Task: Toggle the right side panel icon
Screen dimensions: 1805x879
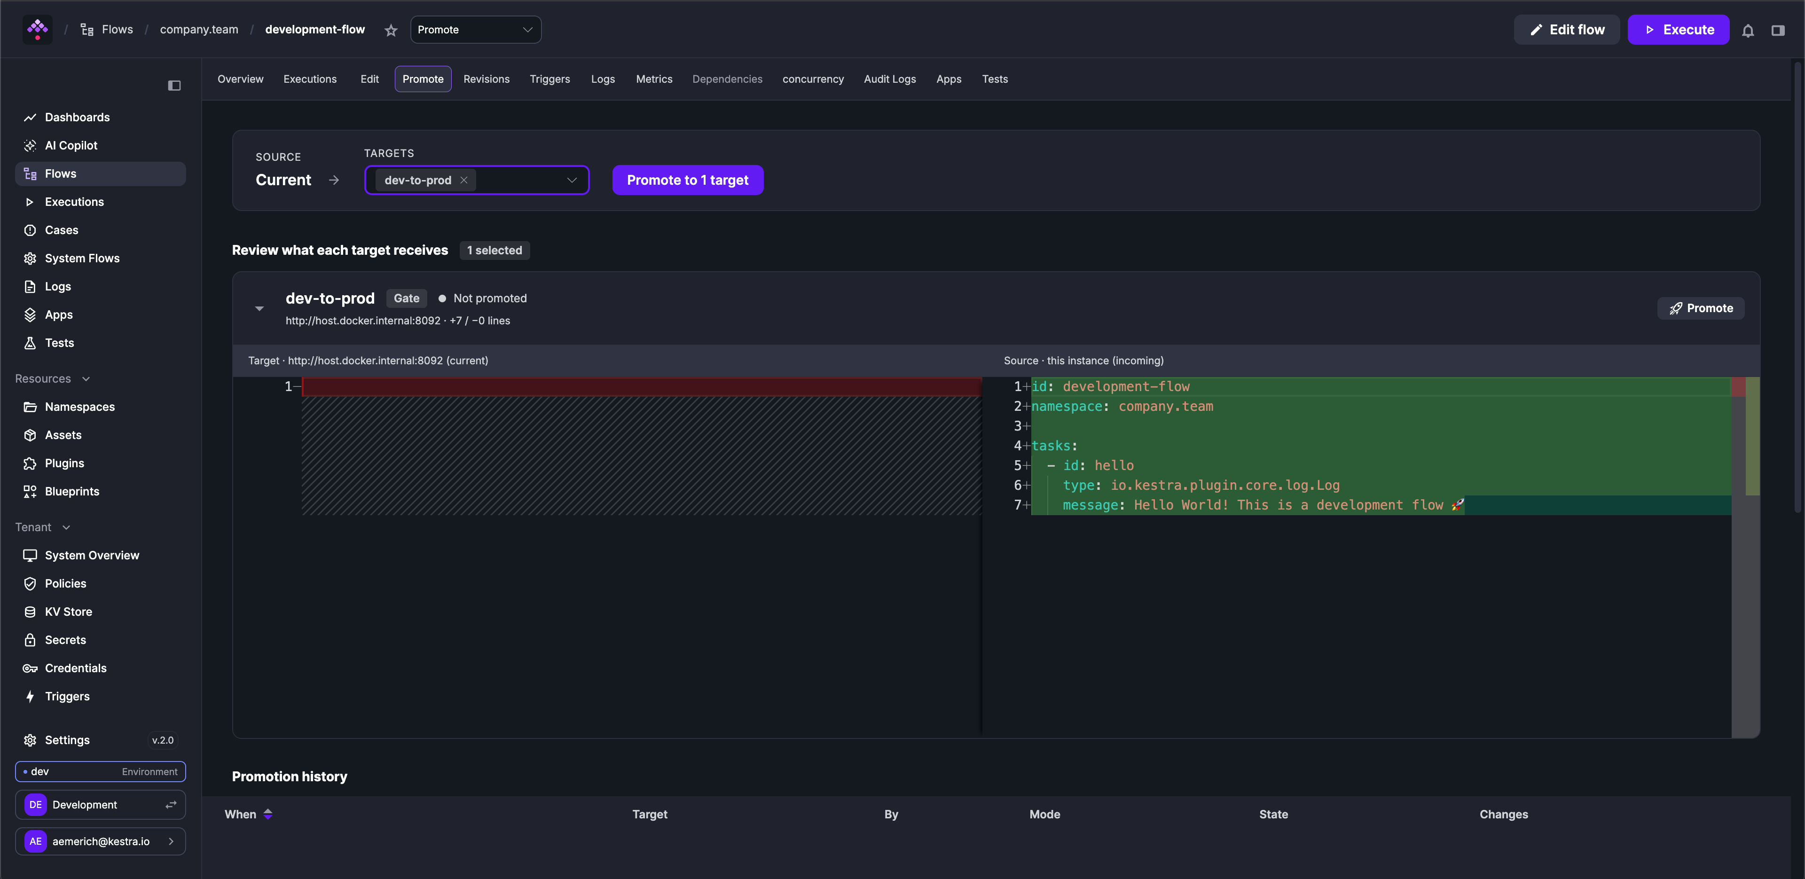Action: click(1778, 30)
